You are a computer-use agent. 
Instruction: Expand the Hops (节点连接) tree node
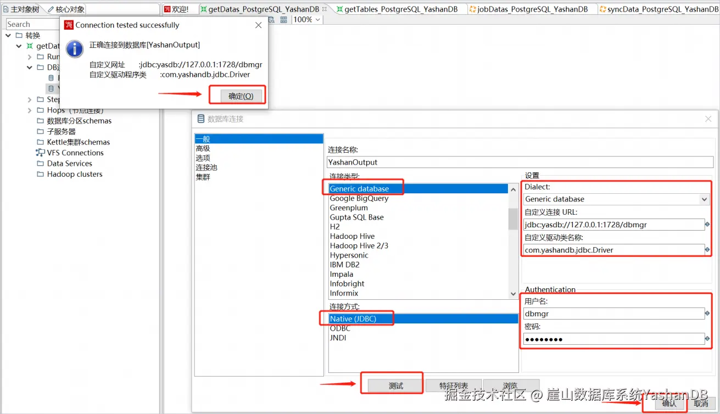(30, 110)
